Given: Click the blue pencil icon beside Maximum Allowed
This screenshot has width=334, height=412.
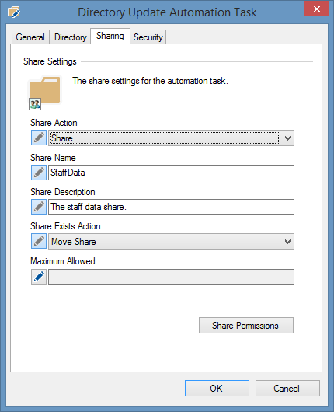Looking at the screenshot, I should tap(39, 277).
